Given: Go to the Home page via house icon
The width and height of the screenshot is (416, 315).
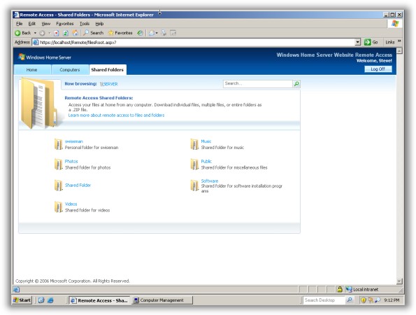Looking at the screenshot, I should click(x=76, y=33).
